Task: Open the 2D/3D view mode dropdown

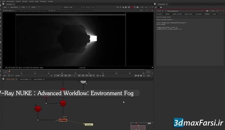Action: pos(144,10)
